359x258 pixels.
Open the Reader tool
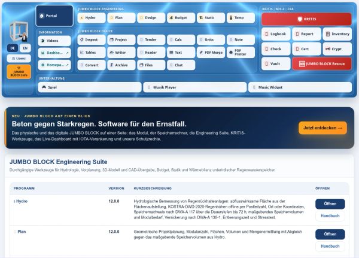[151, 53]
